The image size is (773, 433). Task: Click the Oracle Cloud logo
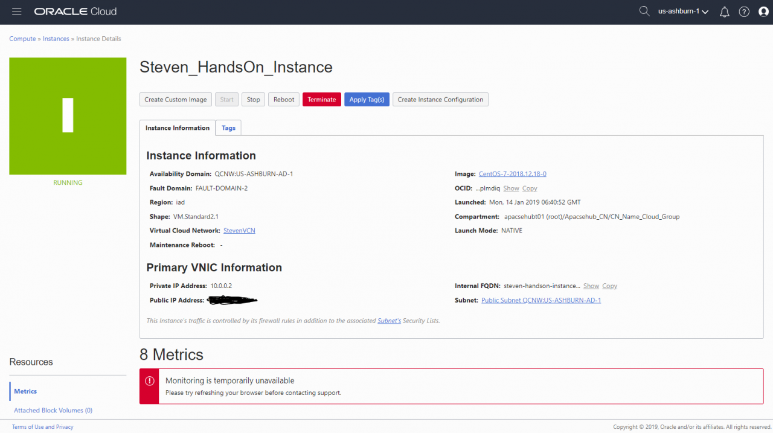coord(75,12)
